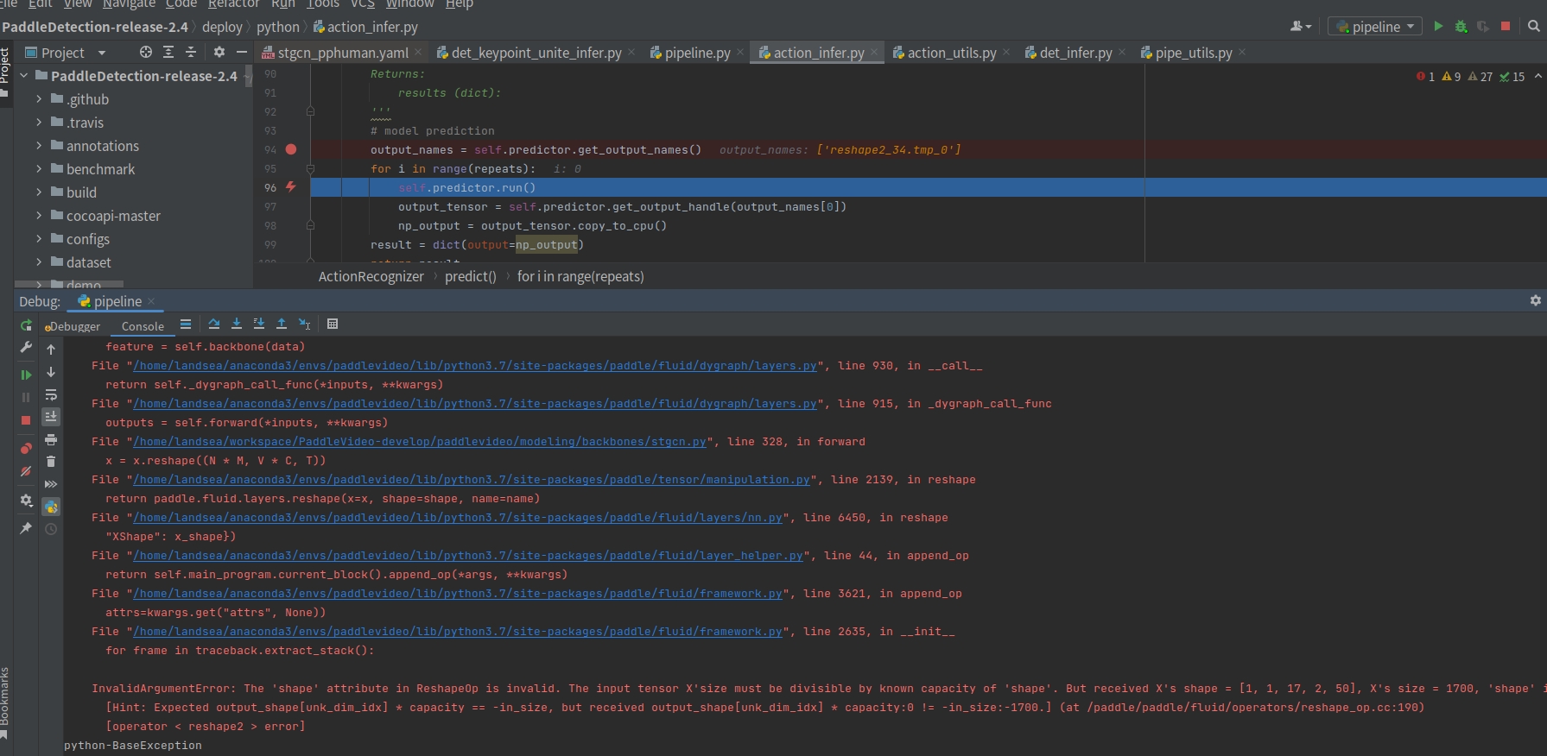This screenshot has width=1547, height=756.
Task: View breakpoints red circles icon
Action: (26, 448)
